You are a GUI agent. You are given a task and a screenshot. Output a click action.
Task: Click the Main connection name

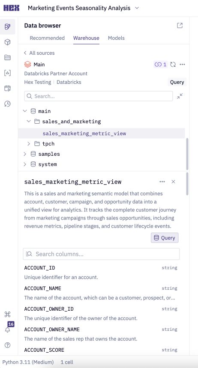coord(39,64)
